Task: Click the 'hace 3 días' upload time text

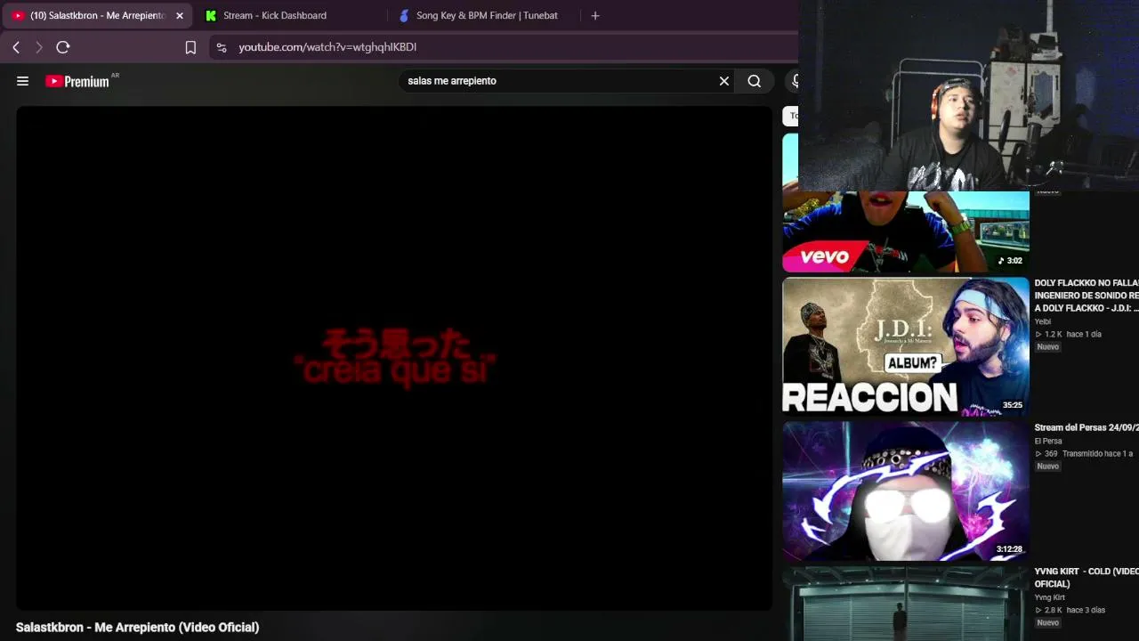Action: 1086,611
